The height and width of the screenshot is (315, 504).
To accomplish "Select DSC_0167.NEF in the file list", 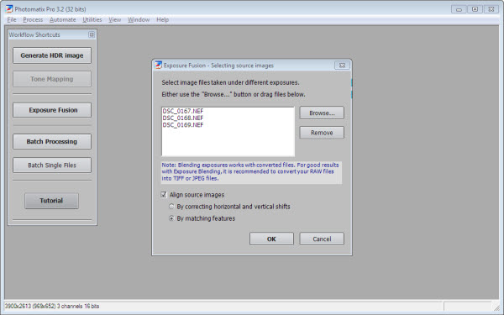I will 183,111.
